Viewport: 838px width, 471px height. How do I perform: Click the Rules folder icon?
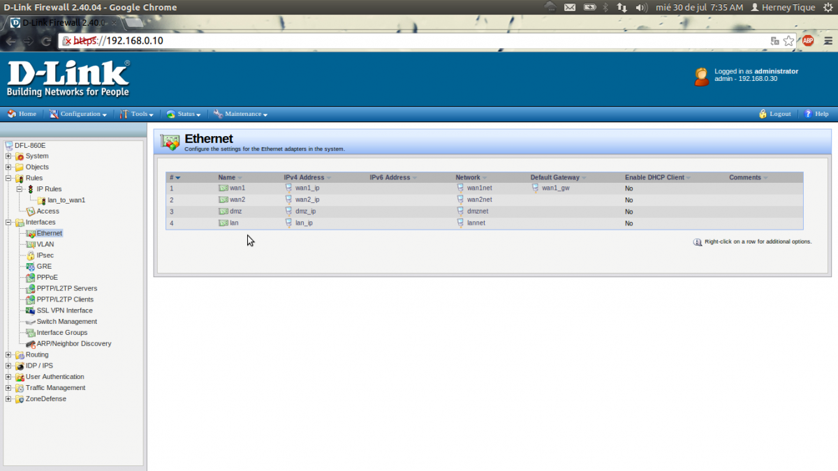point(20,179)
